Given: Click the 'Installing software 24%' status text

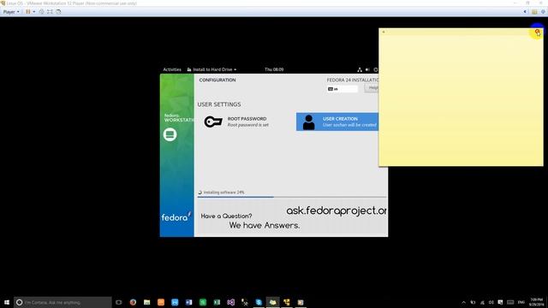Looking at the screenshot, I should [223, 192].
